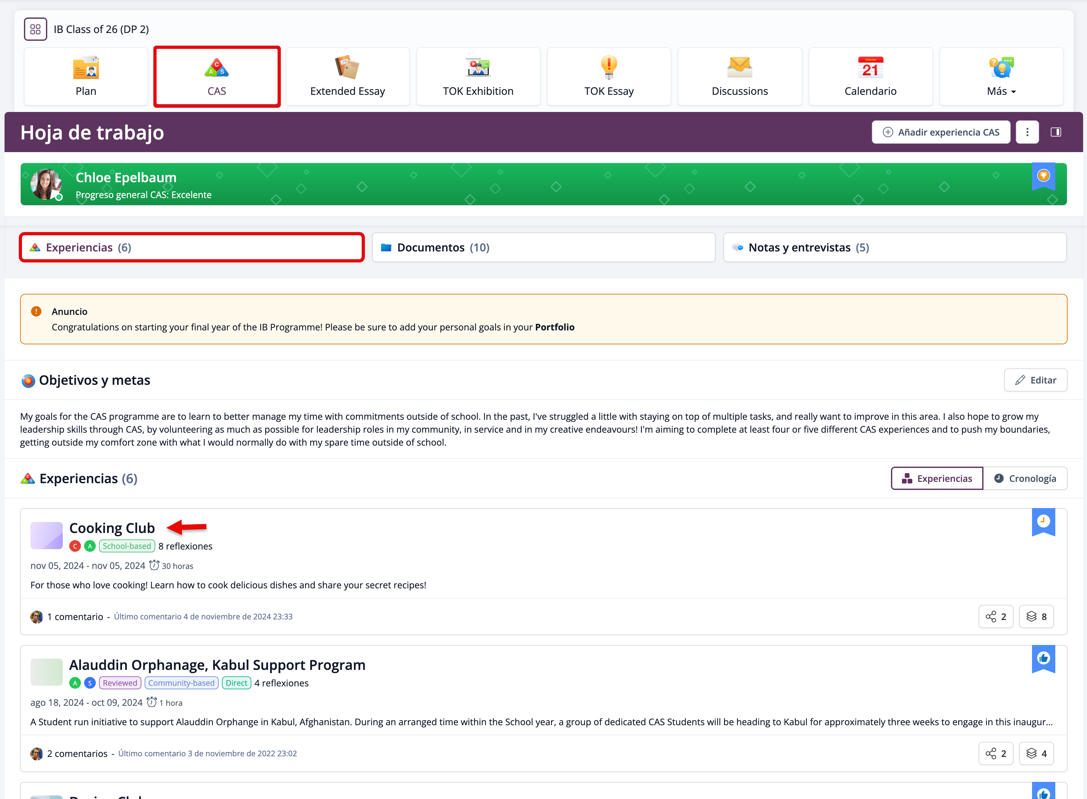Click Cooking Club purple color thumbnail
The width and height of the screenshot is (1087, 799).
pyautogui.click(x=46, y=535)
